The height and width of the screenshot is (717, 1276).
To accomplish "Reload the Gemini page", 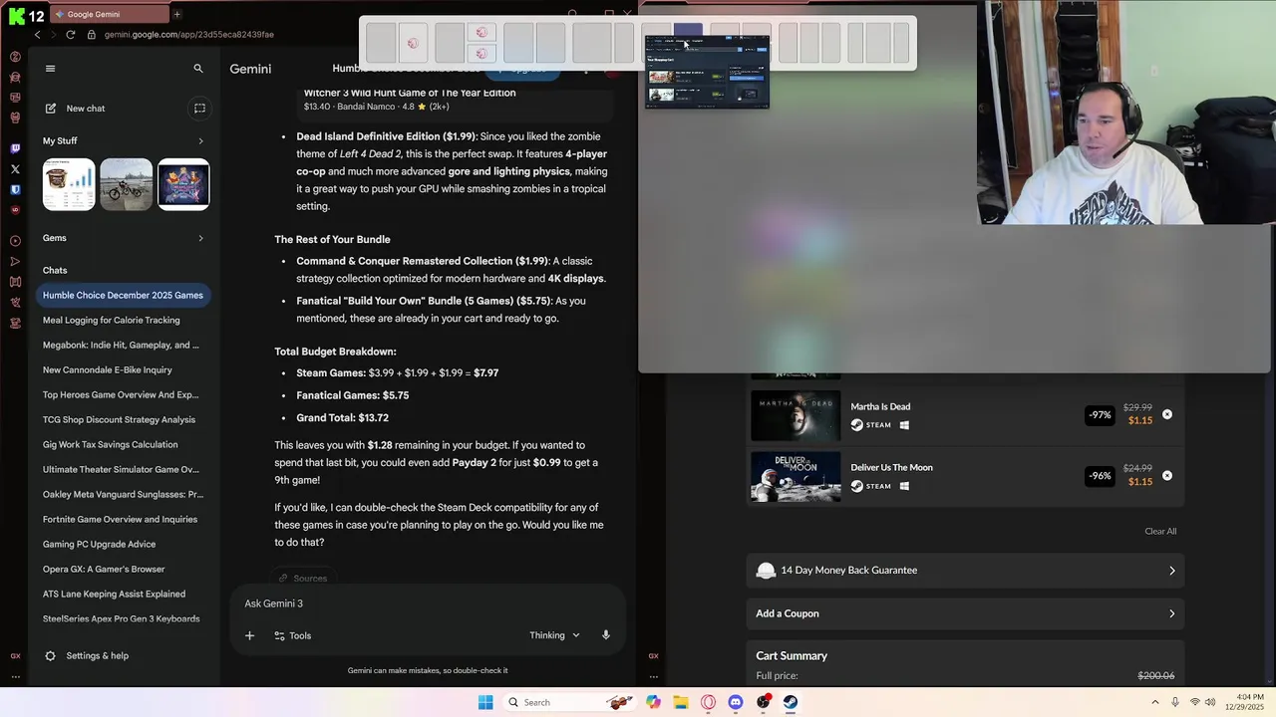I will tap(70, 34).
